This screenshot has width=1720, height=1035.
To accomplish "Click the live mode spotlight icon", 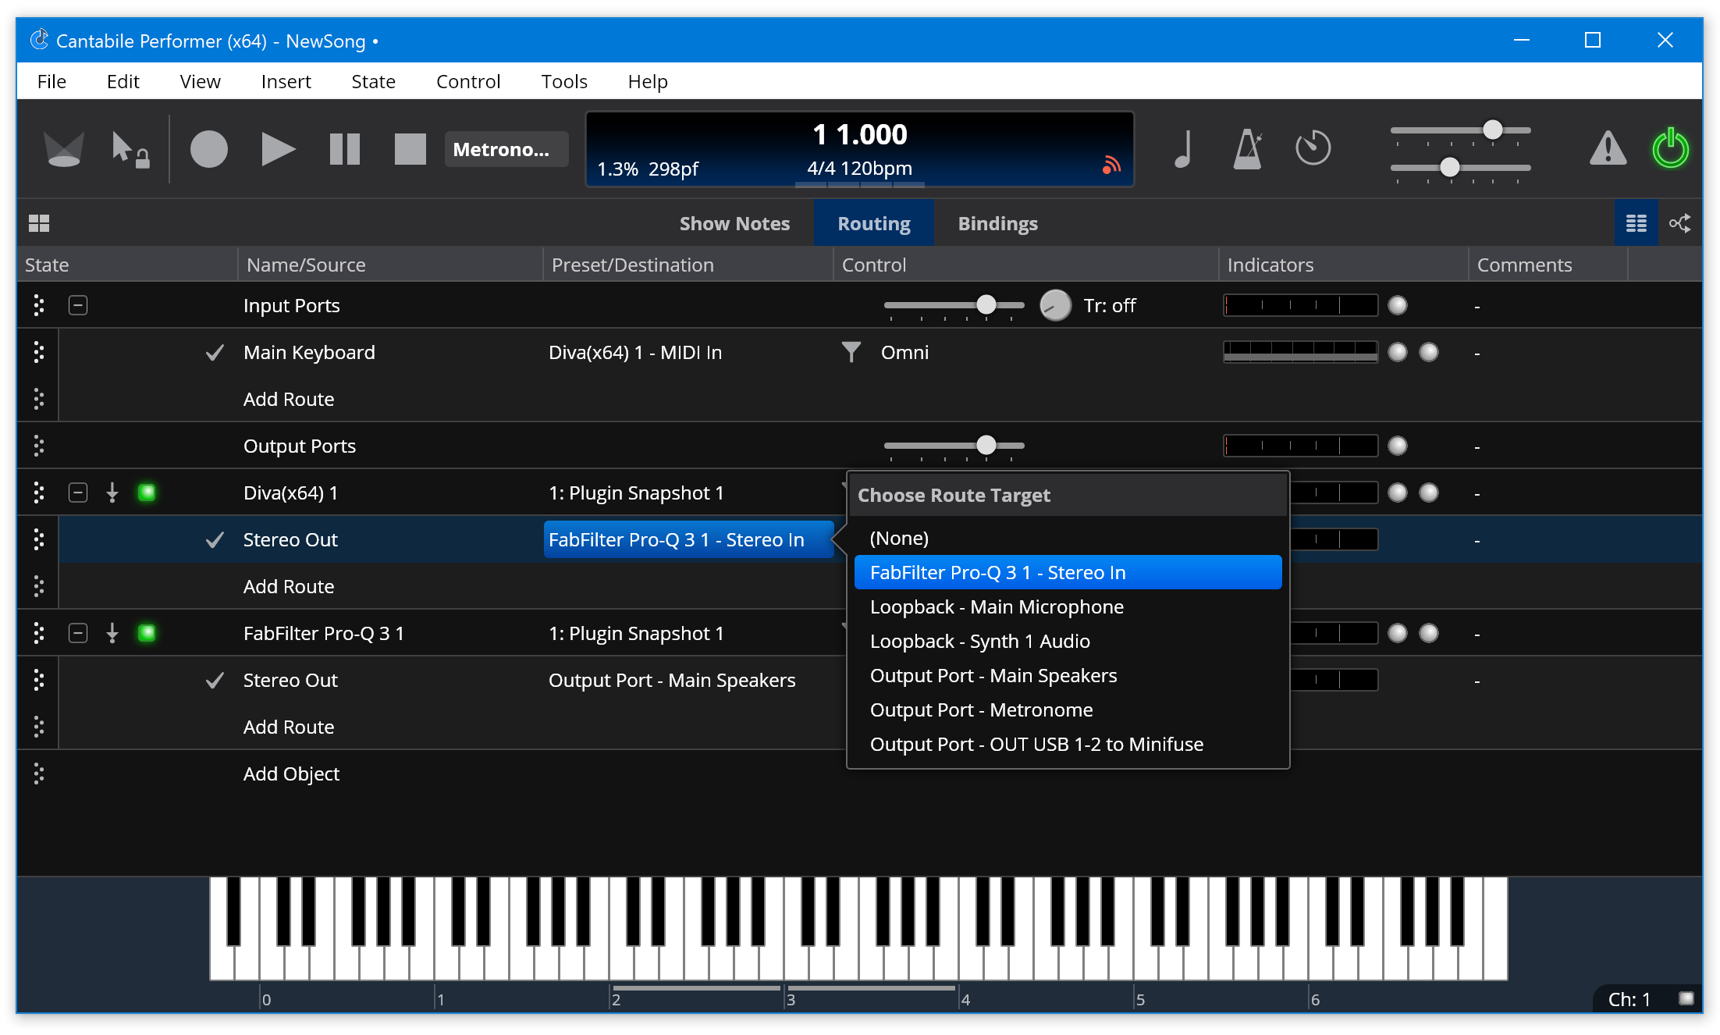I will coord(63,149).
